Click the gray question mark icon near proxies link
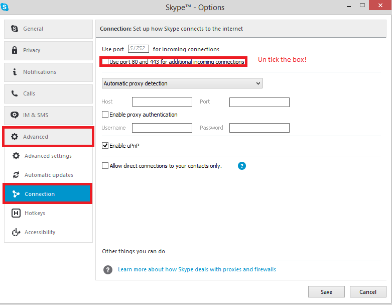This screenshot has width=392, height=305. [108, 270]
